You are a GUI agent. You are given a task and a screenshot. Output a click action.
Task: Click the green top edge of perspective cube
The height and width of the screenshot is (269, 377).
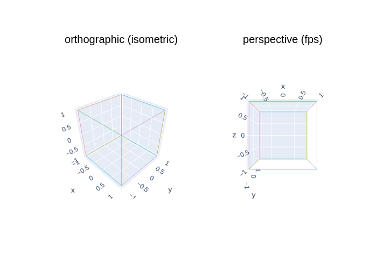283,101
